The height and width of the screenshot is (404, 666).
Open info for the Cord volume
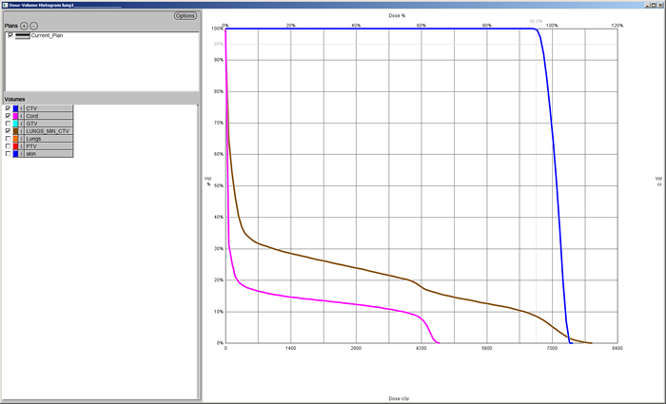[22, 117]
